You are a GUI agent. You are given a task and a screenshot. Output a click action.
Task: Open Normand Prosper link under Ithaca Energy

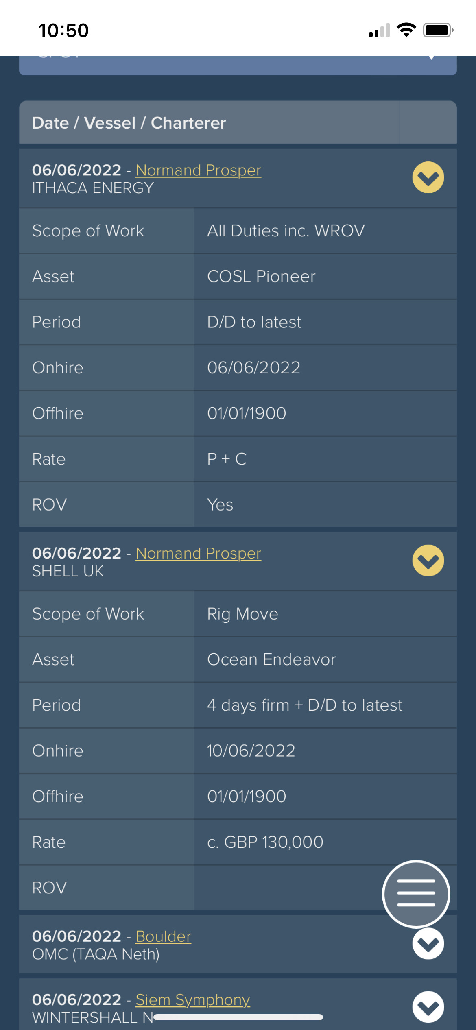(x=198, y=170)
